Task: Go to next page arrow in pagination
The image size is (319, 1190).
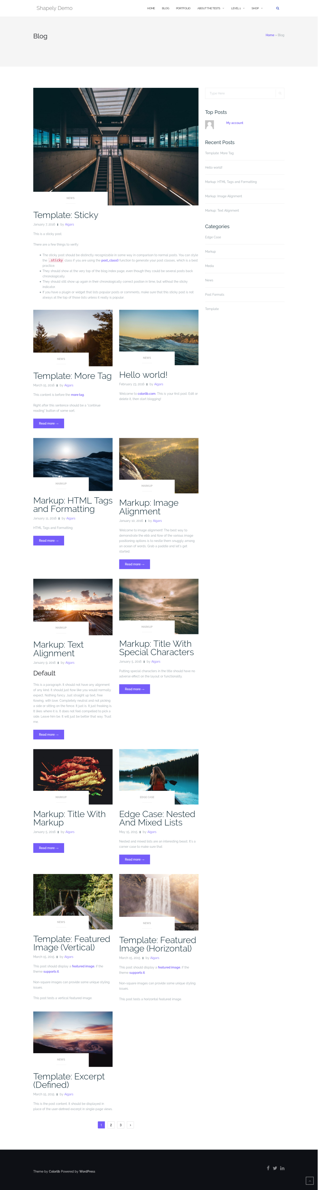Action: point(131,1125)
